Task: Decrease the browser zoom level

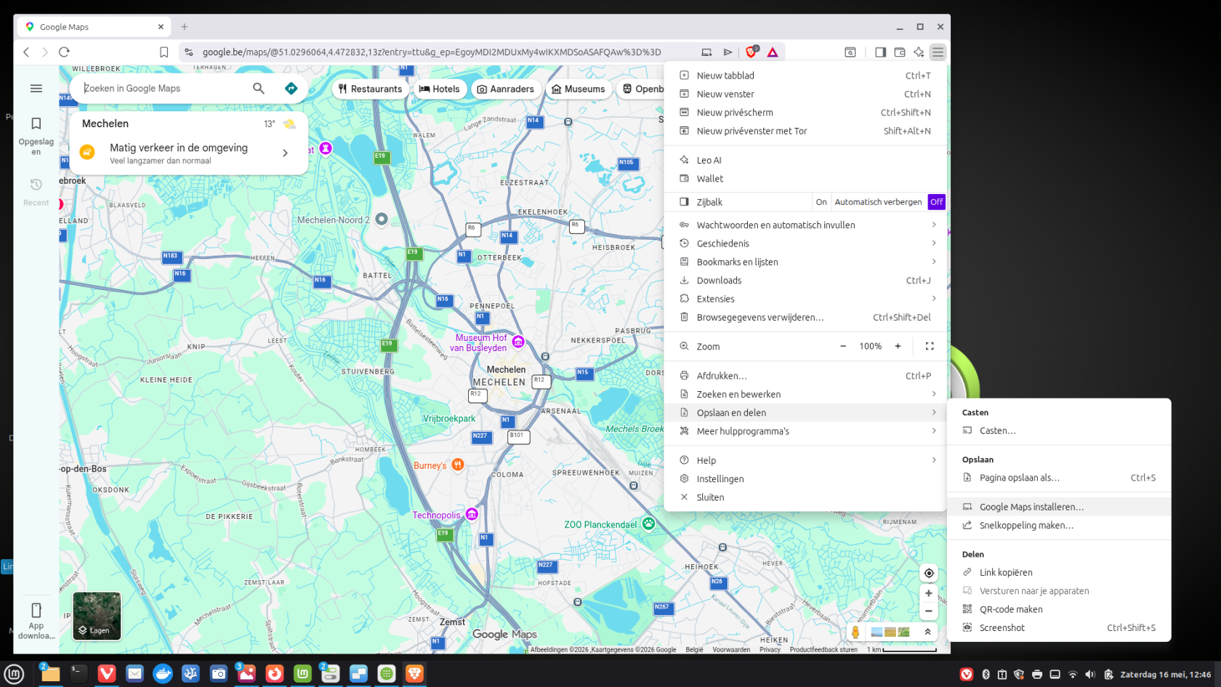Action: [x=843, y=347]
